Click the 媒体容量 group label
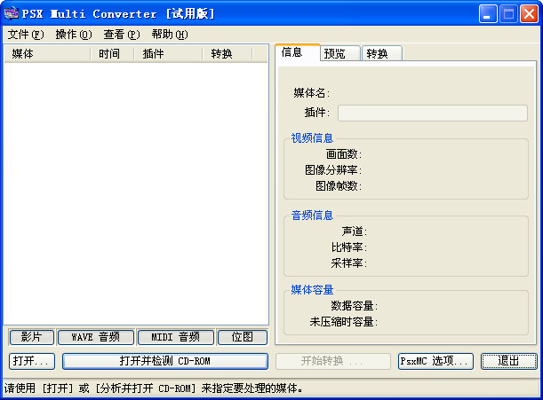This screenshot has width=543, height=400. [x=312, y=290]
